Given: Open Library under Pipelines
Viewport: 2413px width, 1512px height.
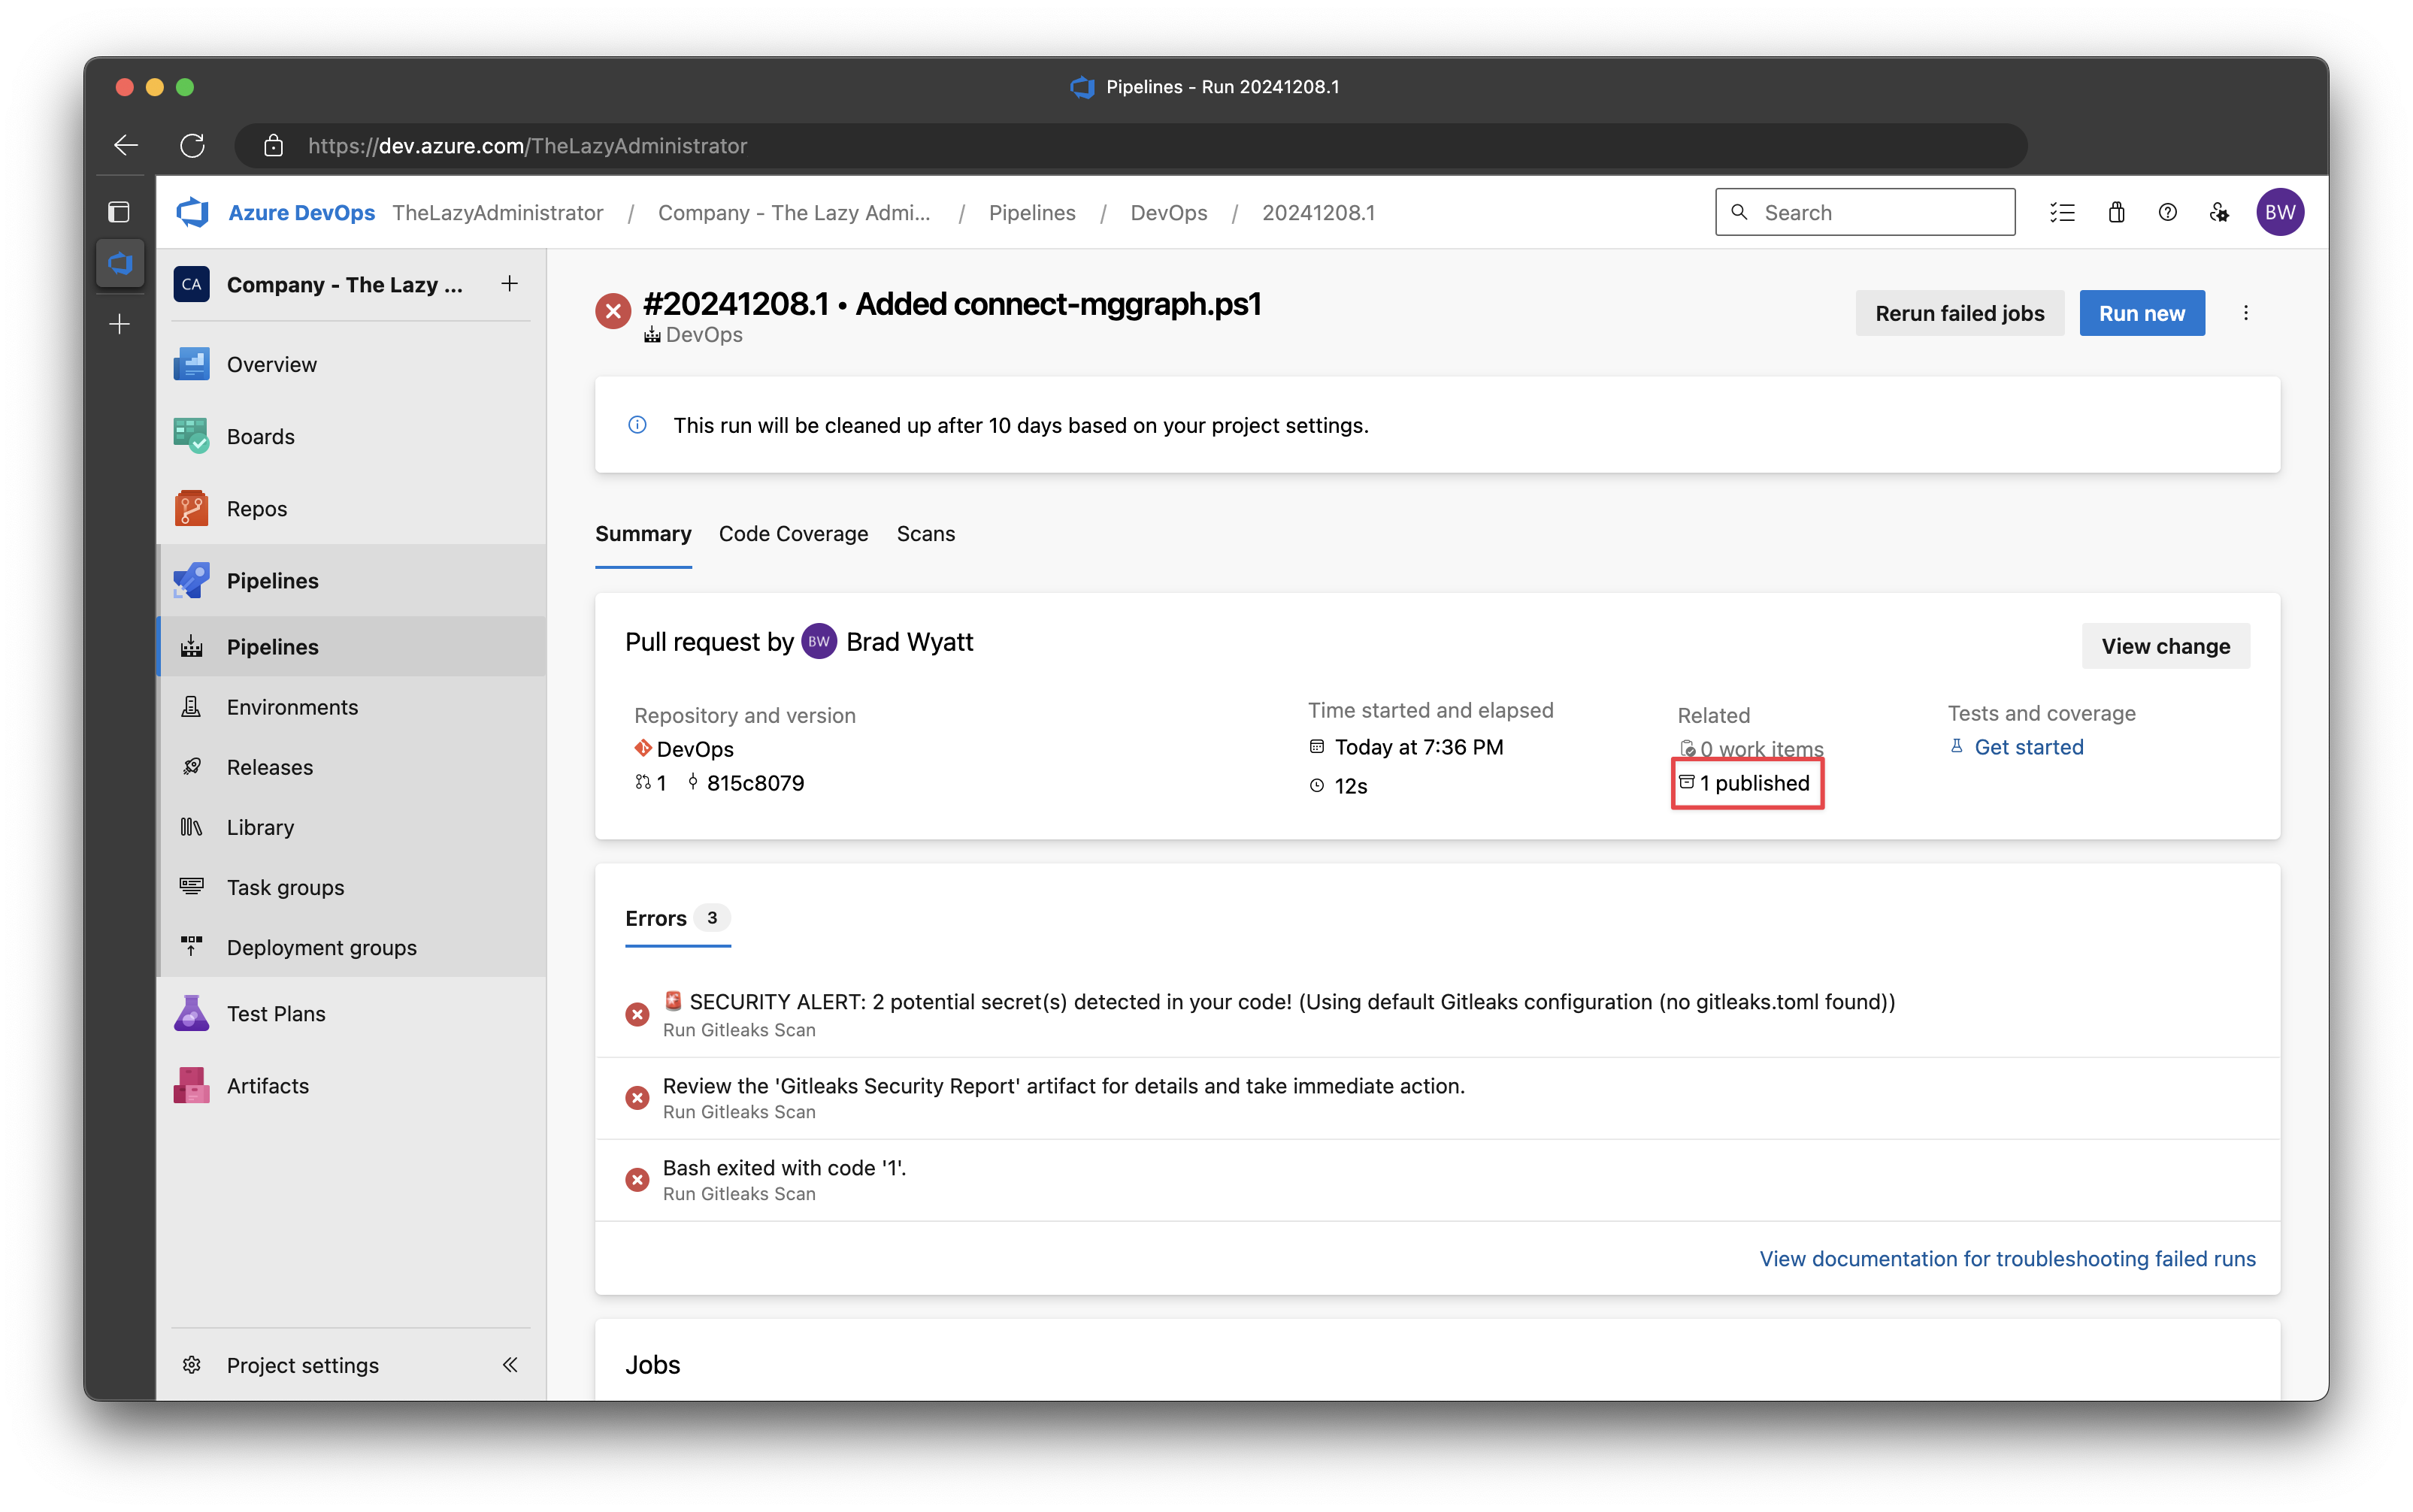Looking at the screenshot, I should pyautogui.click(x=352, y=826).
